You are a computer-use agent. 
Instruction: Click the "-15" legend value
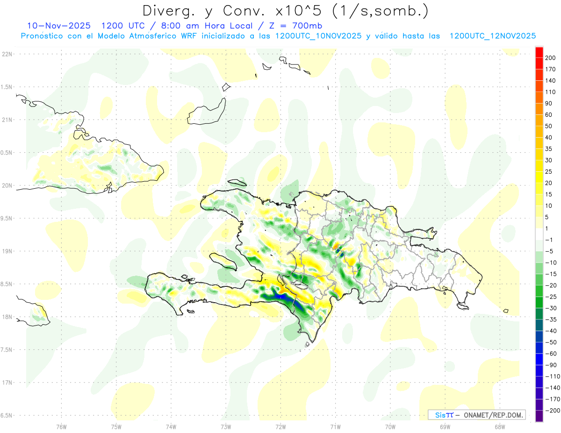[x=551, y=274]
